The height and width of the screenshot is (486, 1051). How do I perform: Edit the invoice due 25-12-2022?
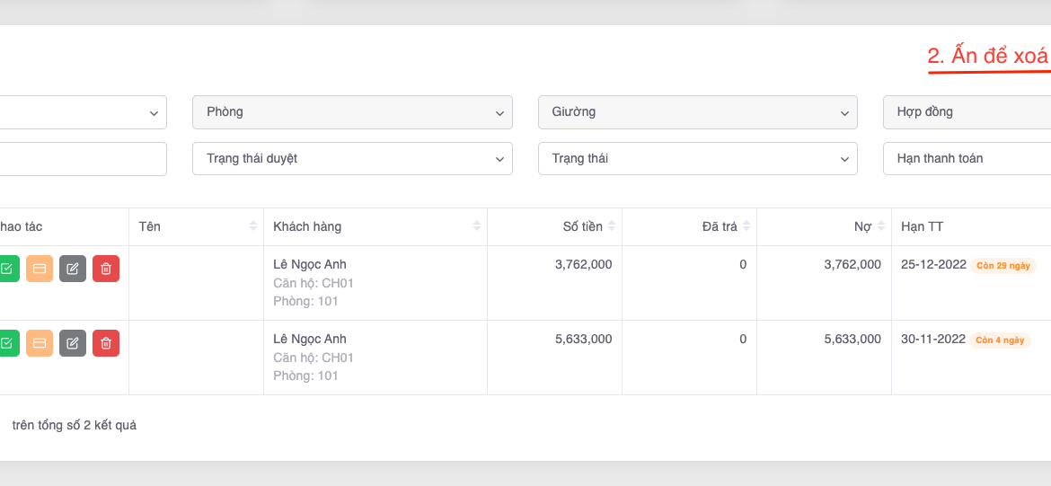tap(73, 269)
